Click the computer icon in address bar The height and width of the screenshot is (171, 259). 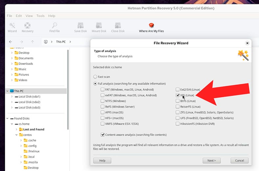[46, 42]
